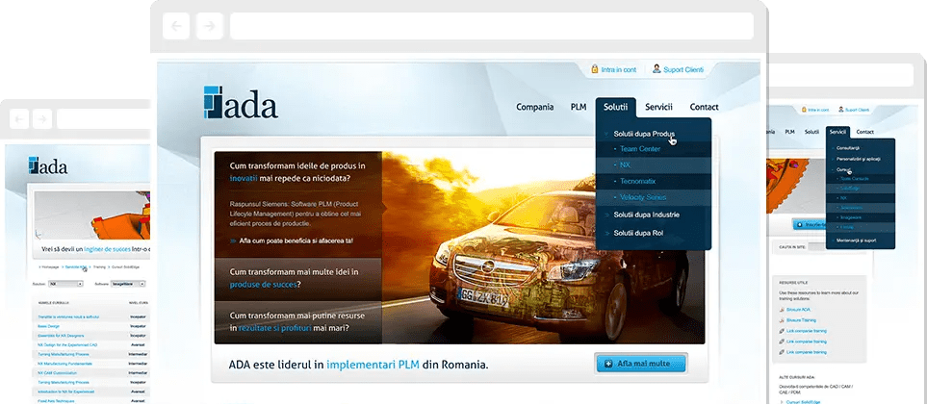
Task: Open the Essentials for NX Designers course
Action: coord(61,335)
